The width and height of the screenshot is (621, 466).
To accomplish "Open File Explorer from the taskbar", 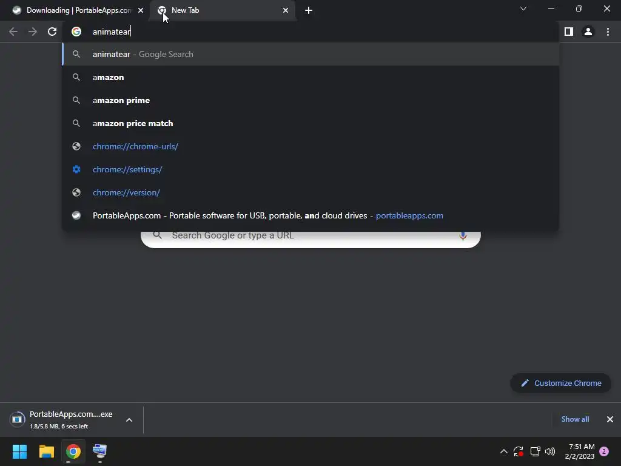I will (46, 451).
